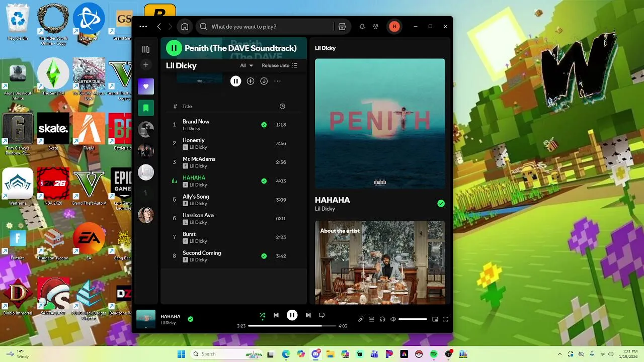Open the queue icon in player bar
This screenshot has width=644, height=362.
[x=371, y=319]
